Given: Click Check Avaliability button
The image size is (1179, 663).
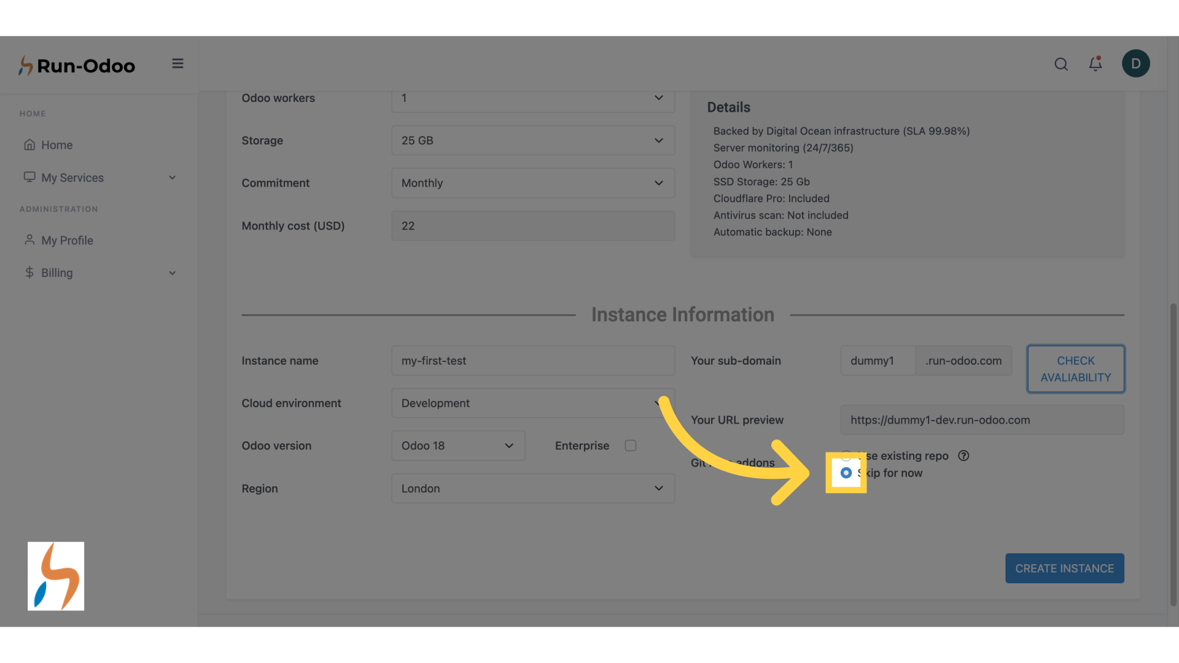Looking at the screenshot, I should tap(1076, 369).
